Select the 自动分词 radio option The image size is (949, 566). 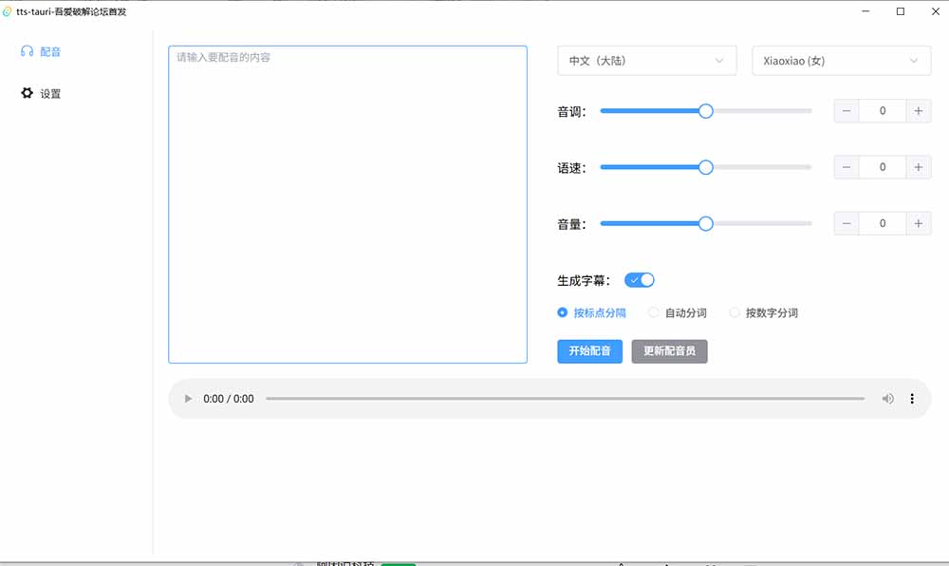[678, 312]
